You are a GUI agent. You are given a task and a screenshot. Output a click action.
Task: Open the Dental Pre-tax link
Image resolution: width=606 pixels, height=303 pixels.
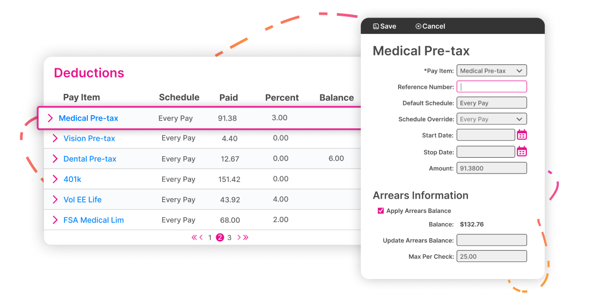[90, 159]
